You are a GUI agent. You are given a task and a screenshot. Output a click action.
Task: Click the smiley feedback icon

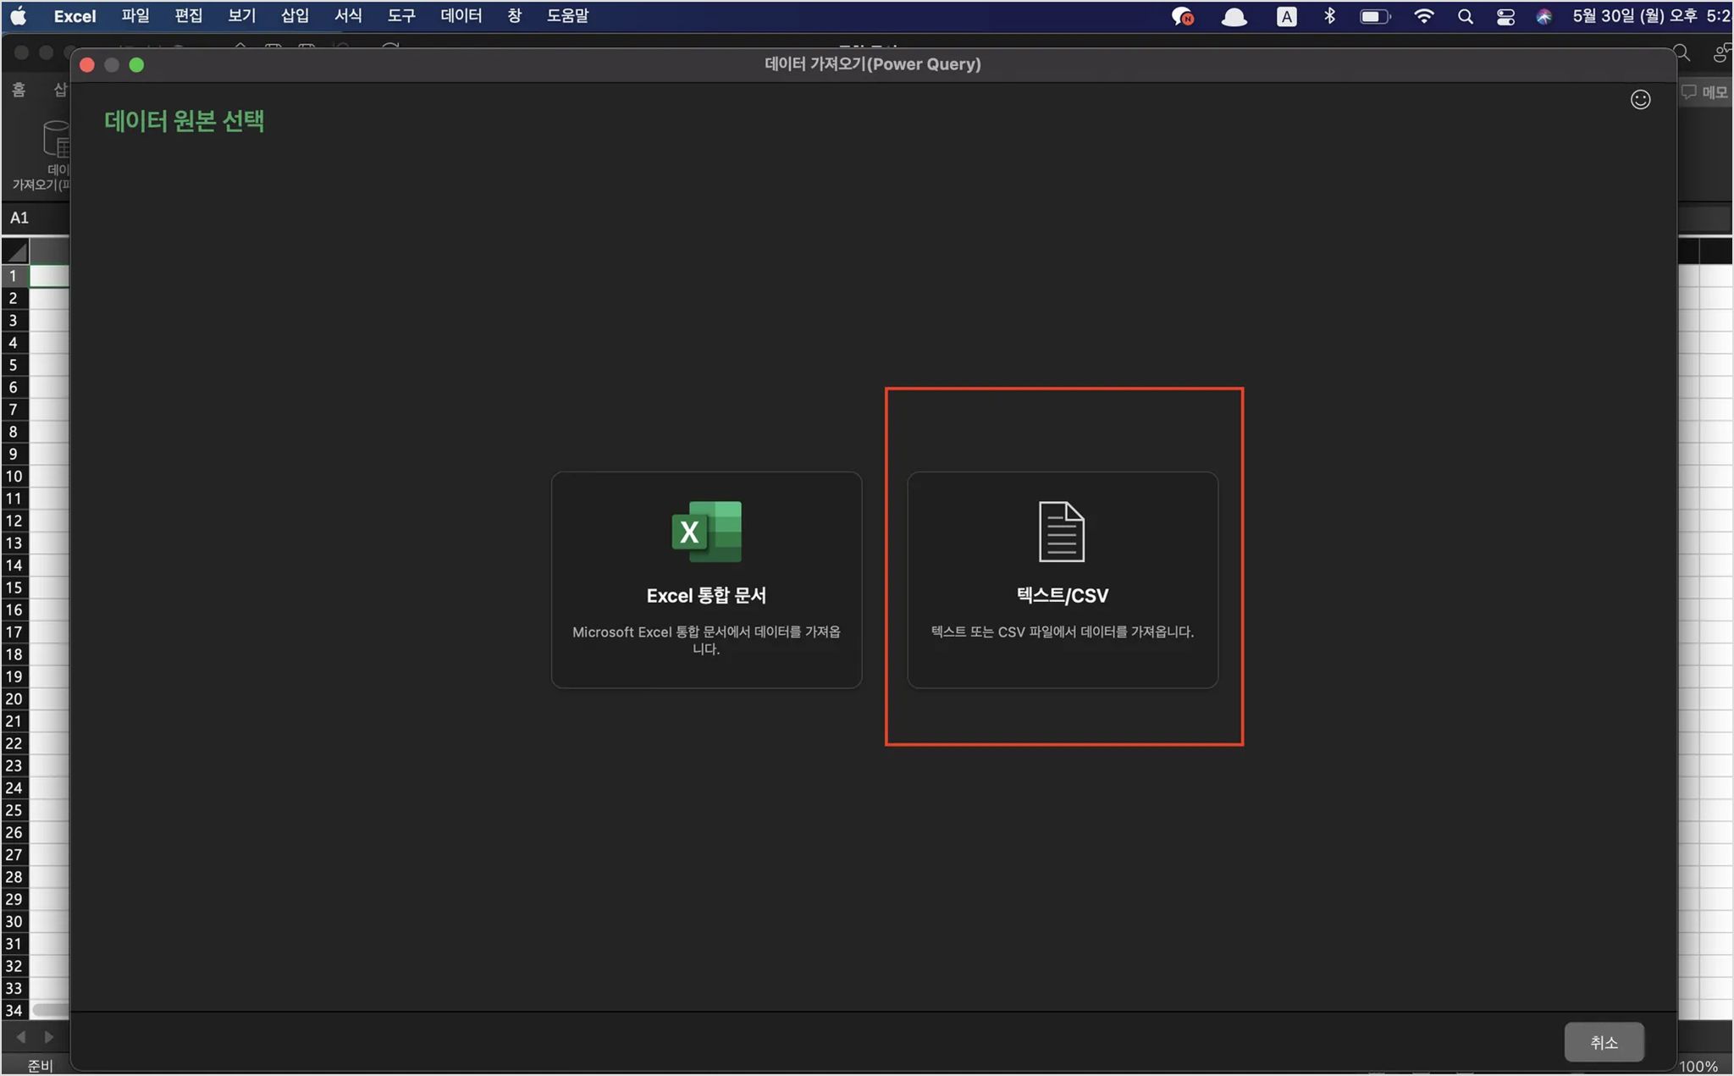[x=1640, y=100]
